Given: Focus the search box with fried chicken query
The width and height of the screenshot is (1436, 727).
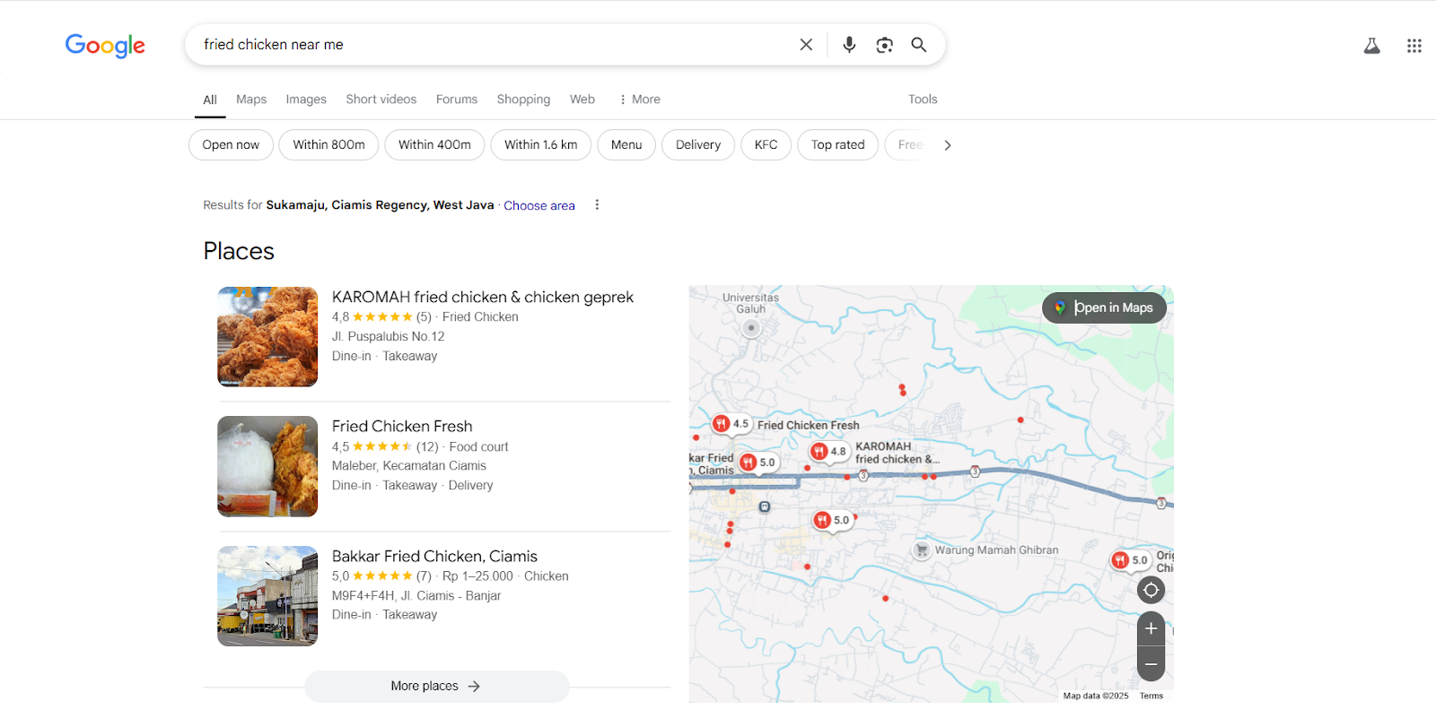Looking at the screenshot, I should click(494, 45).
